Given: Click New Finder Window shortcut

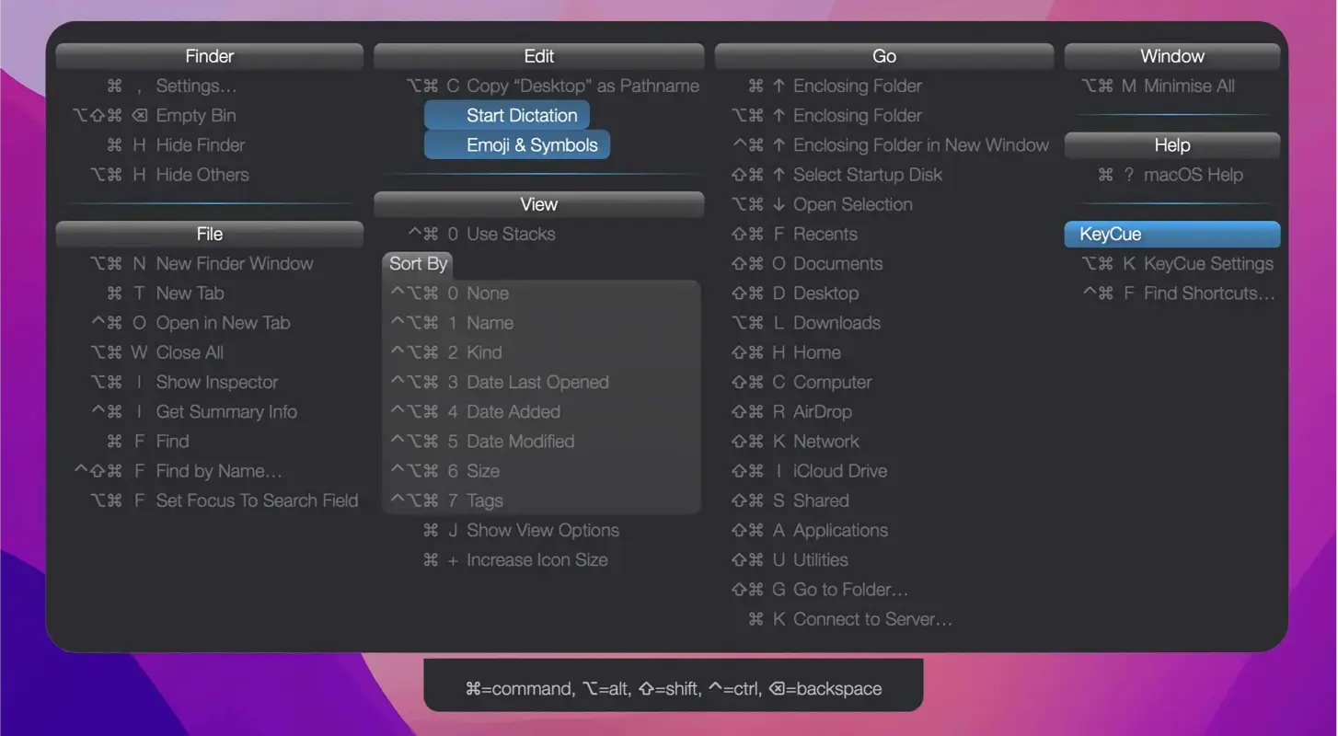Looking at the screenshot, I should coord(234,264).
